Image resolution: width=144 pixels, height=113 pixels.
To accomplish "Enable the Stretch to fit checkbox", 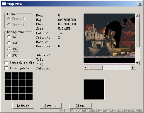I will (x=6, y=63).
